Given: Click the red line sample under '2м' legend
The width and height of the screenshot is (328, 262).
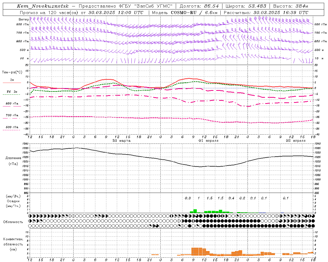Looking at the screenshot, I should coord(12,83).
